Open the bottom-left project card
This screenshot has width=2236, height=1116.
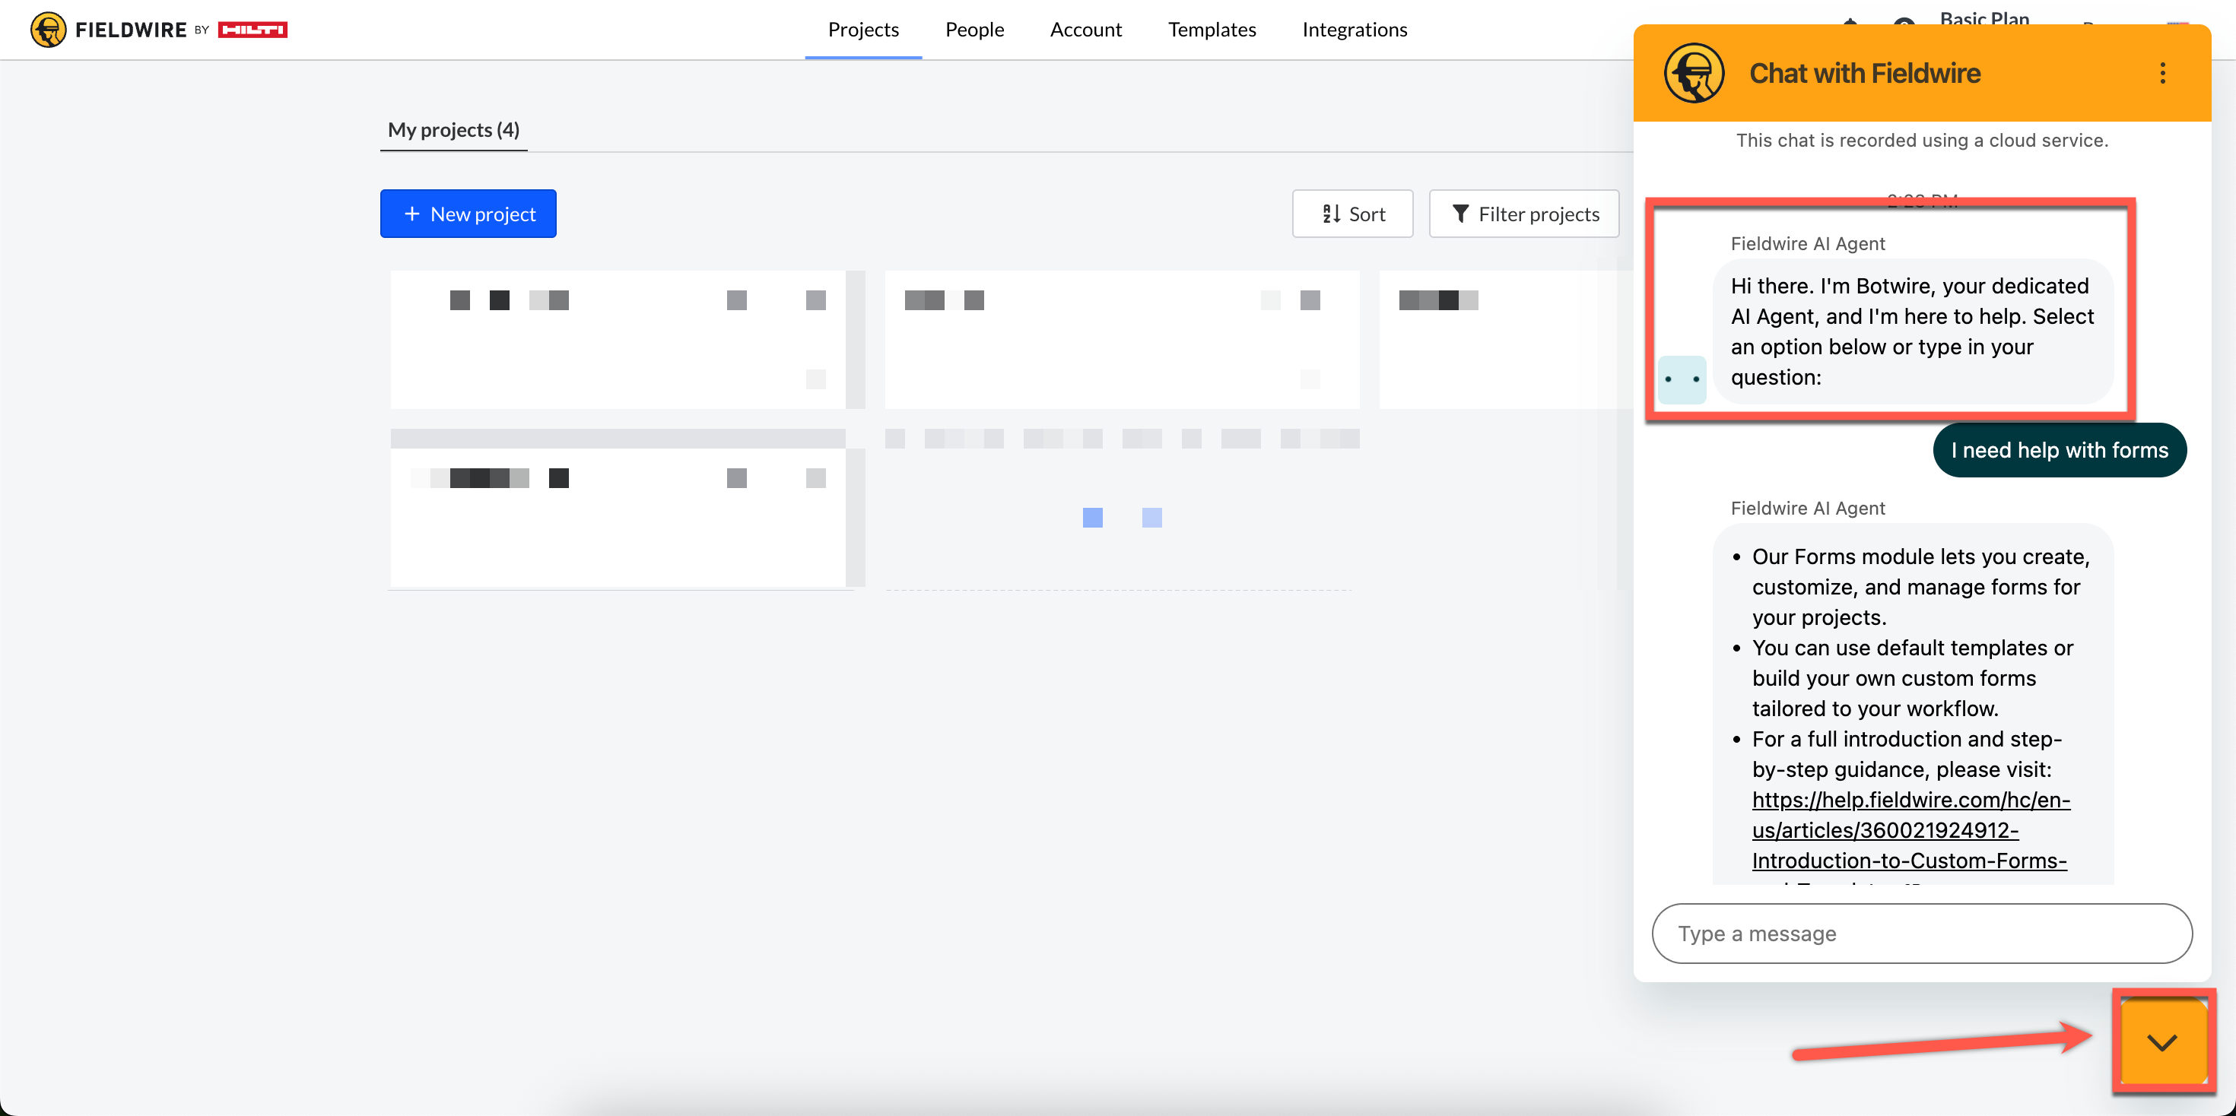[x=618, y=517]
